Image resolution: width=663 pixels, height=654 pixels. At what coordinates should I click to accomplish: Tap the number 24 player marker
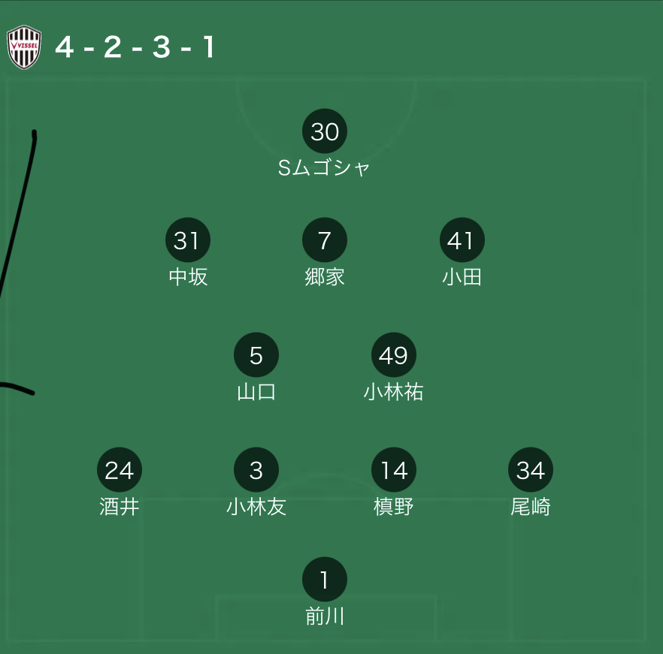point(120,470)
